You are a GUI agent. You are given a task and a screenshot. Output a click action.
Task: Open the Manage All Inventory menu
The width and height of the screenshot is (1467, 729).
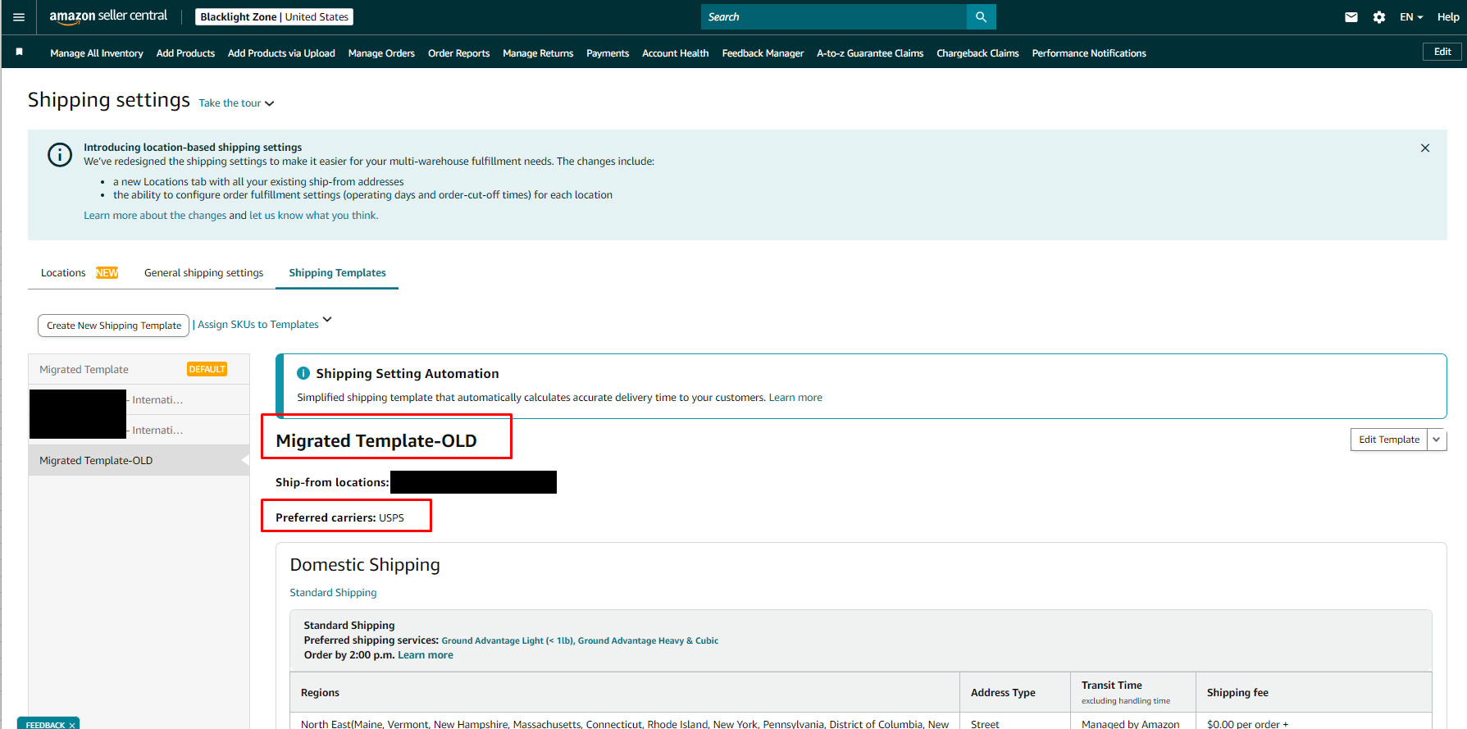click(x=97, y=53)
